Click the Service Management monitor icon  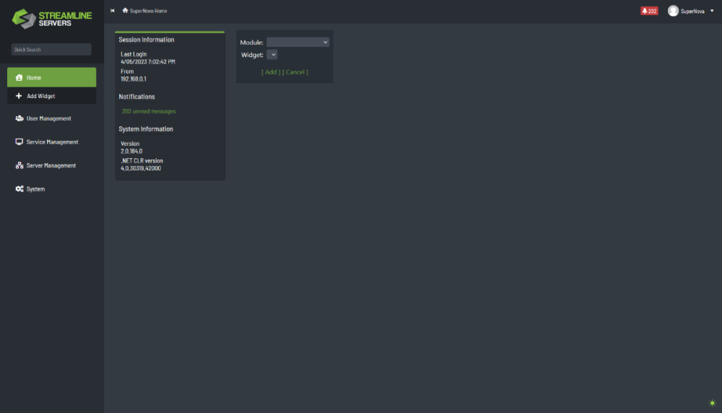click(x=19, y=142)
